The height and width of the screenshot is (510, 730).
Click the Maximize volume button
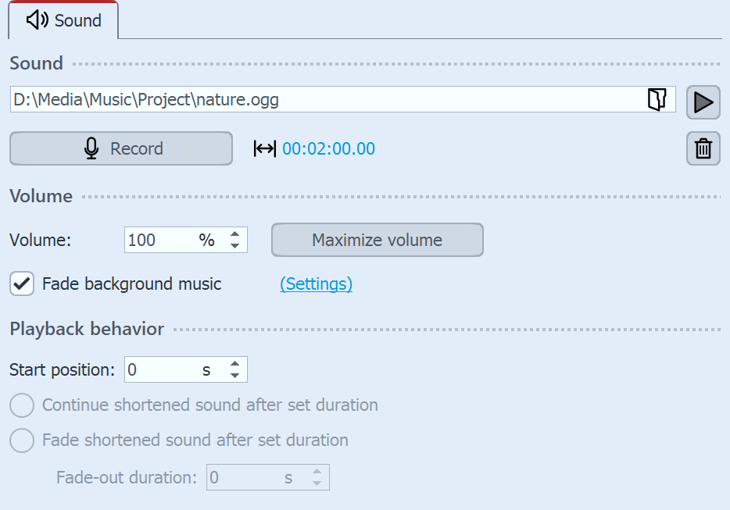click(377, 240)
